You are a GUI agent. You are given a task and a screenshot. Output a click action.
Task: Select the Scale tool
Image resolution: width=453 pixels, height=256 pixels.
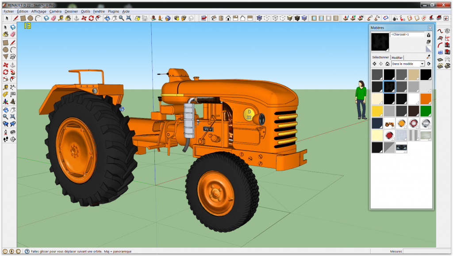(5, 79)
